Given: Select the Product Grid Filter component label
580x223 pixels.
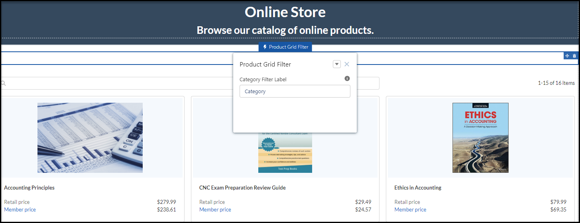Looking at the screenshot, I should coord(285,47).
